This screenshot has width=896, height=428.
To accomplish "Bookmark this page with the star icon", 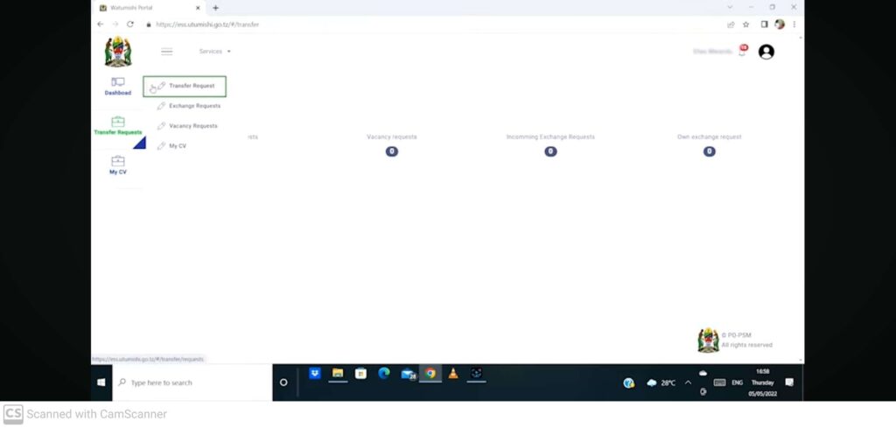I will 746,25.
